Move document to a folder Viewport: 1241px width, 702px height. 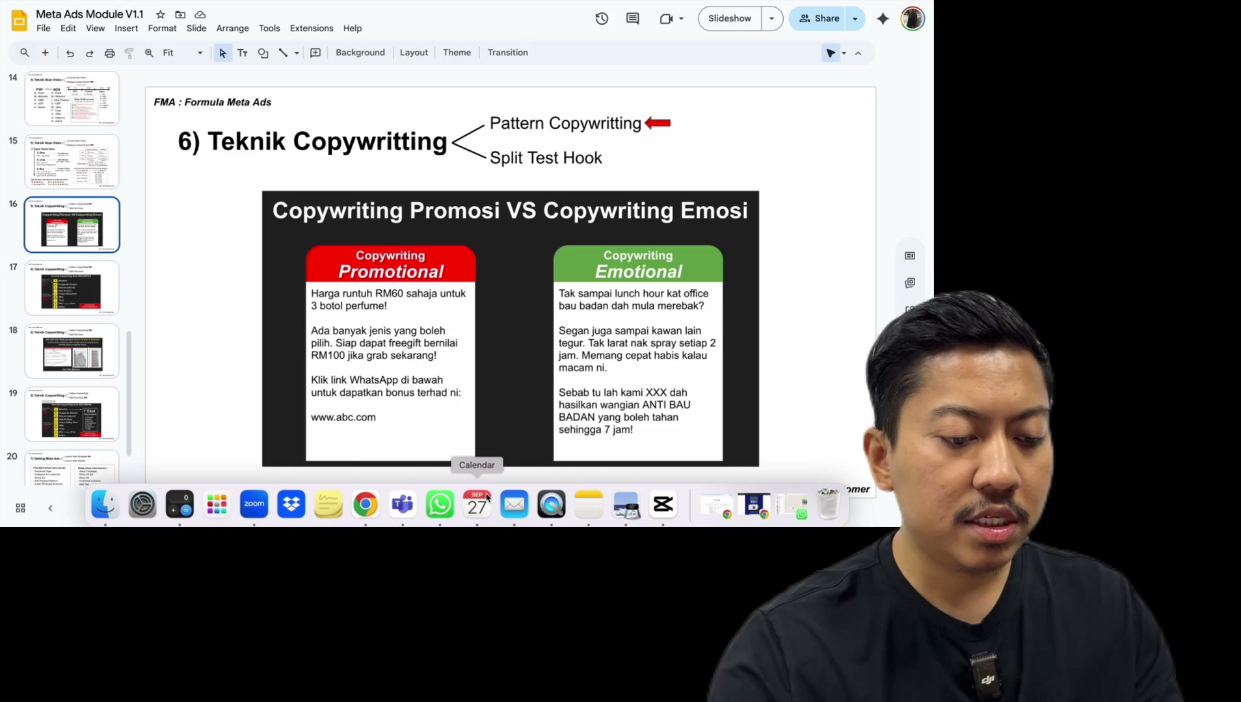point(180,14)
